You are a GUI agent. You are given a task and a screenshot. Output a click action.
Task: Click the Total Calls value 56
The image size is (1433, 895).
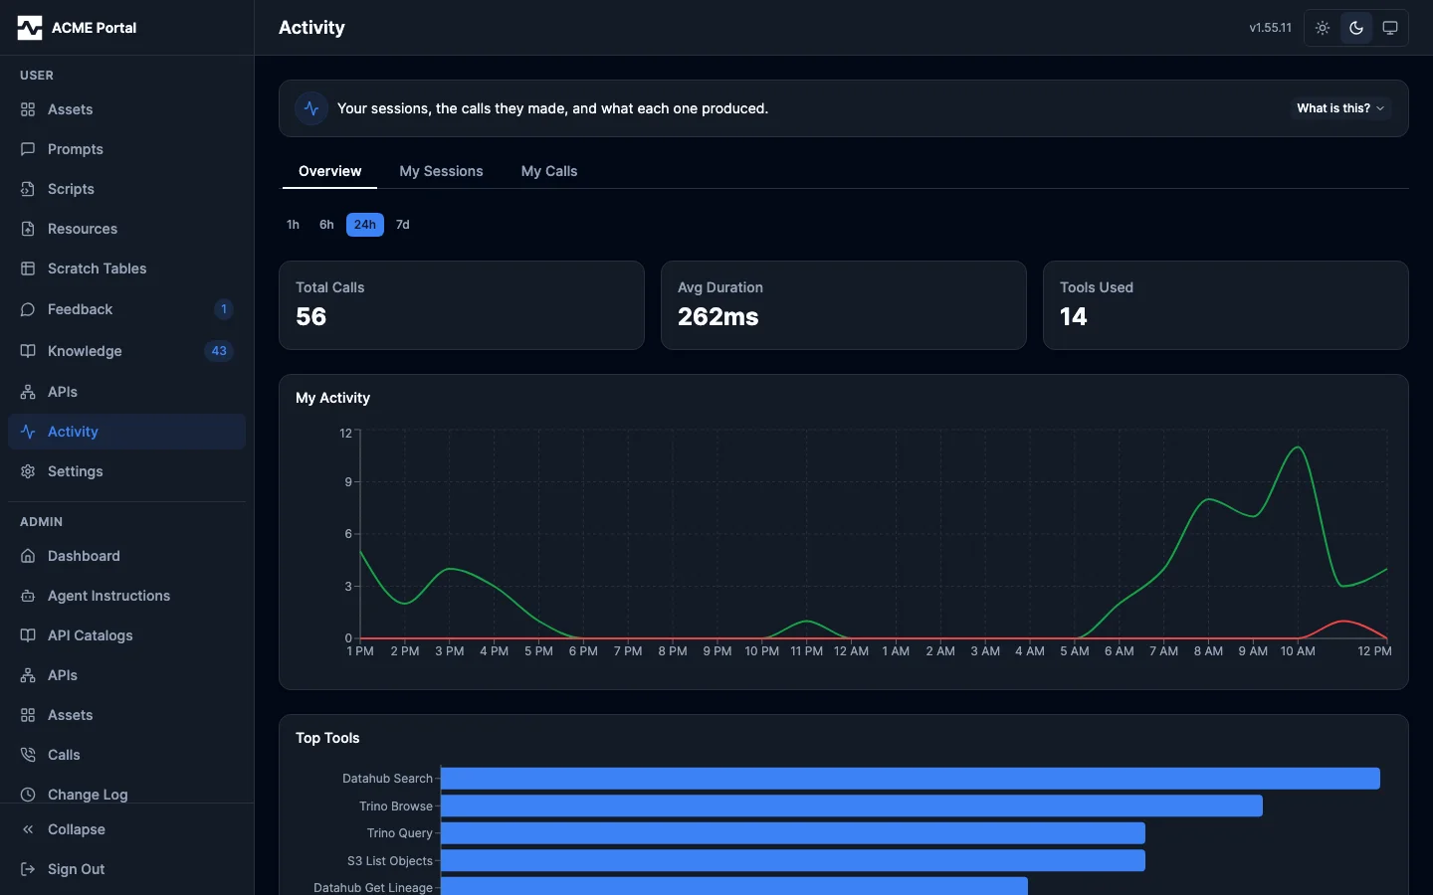(311, 317)
